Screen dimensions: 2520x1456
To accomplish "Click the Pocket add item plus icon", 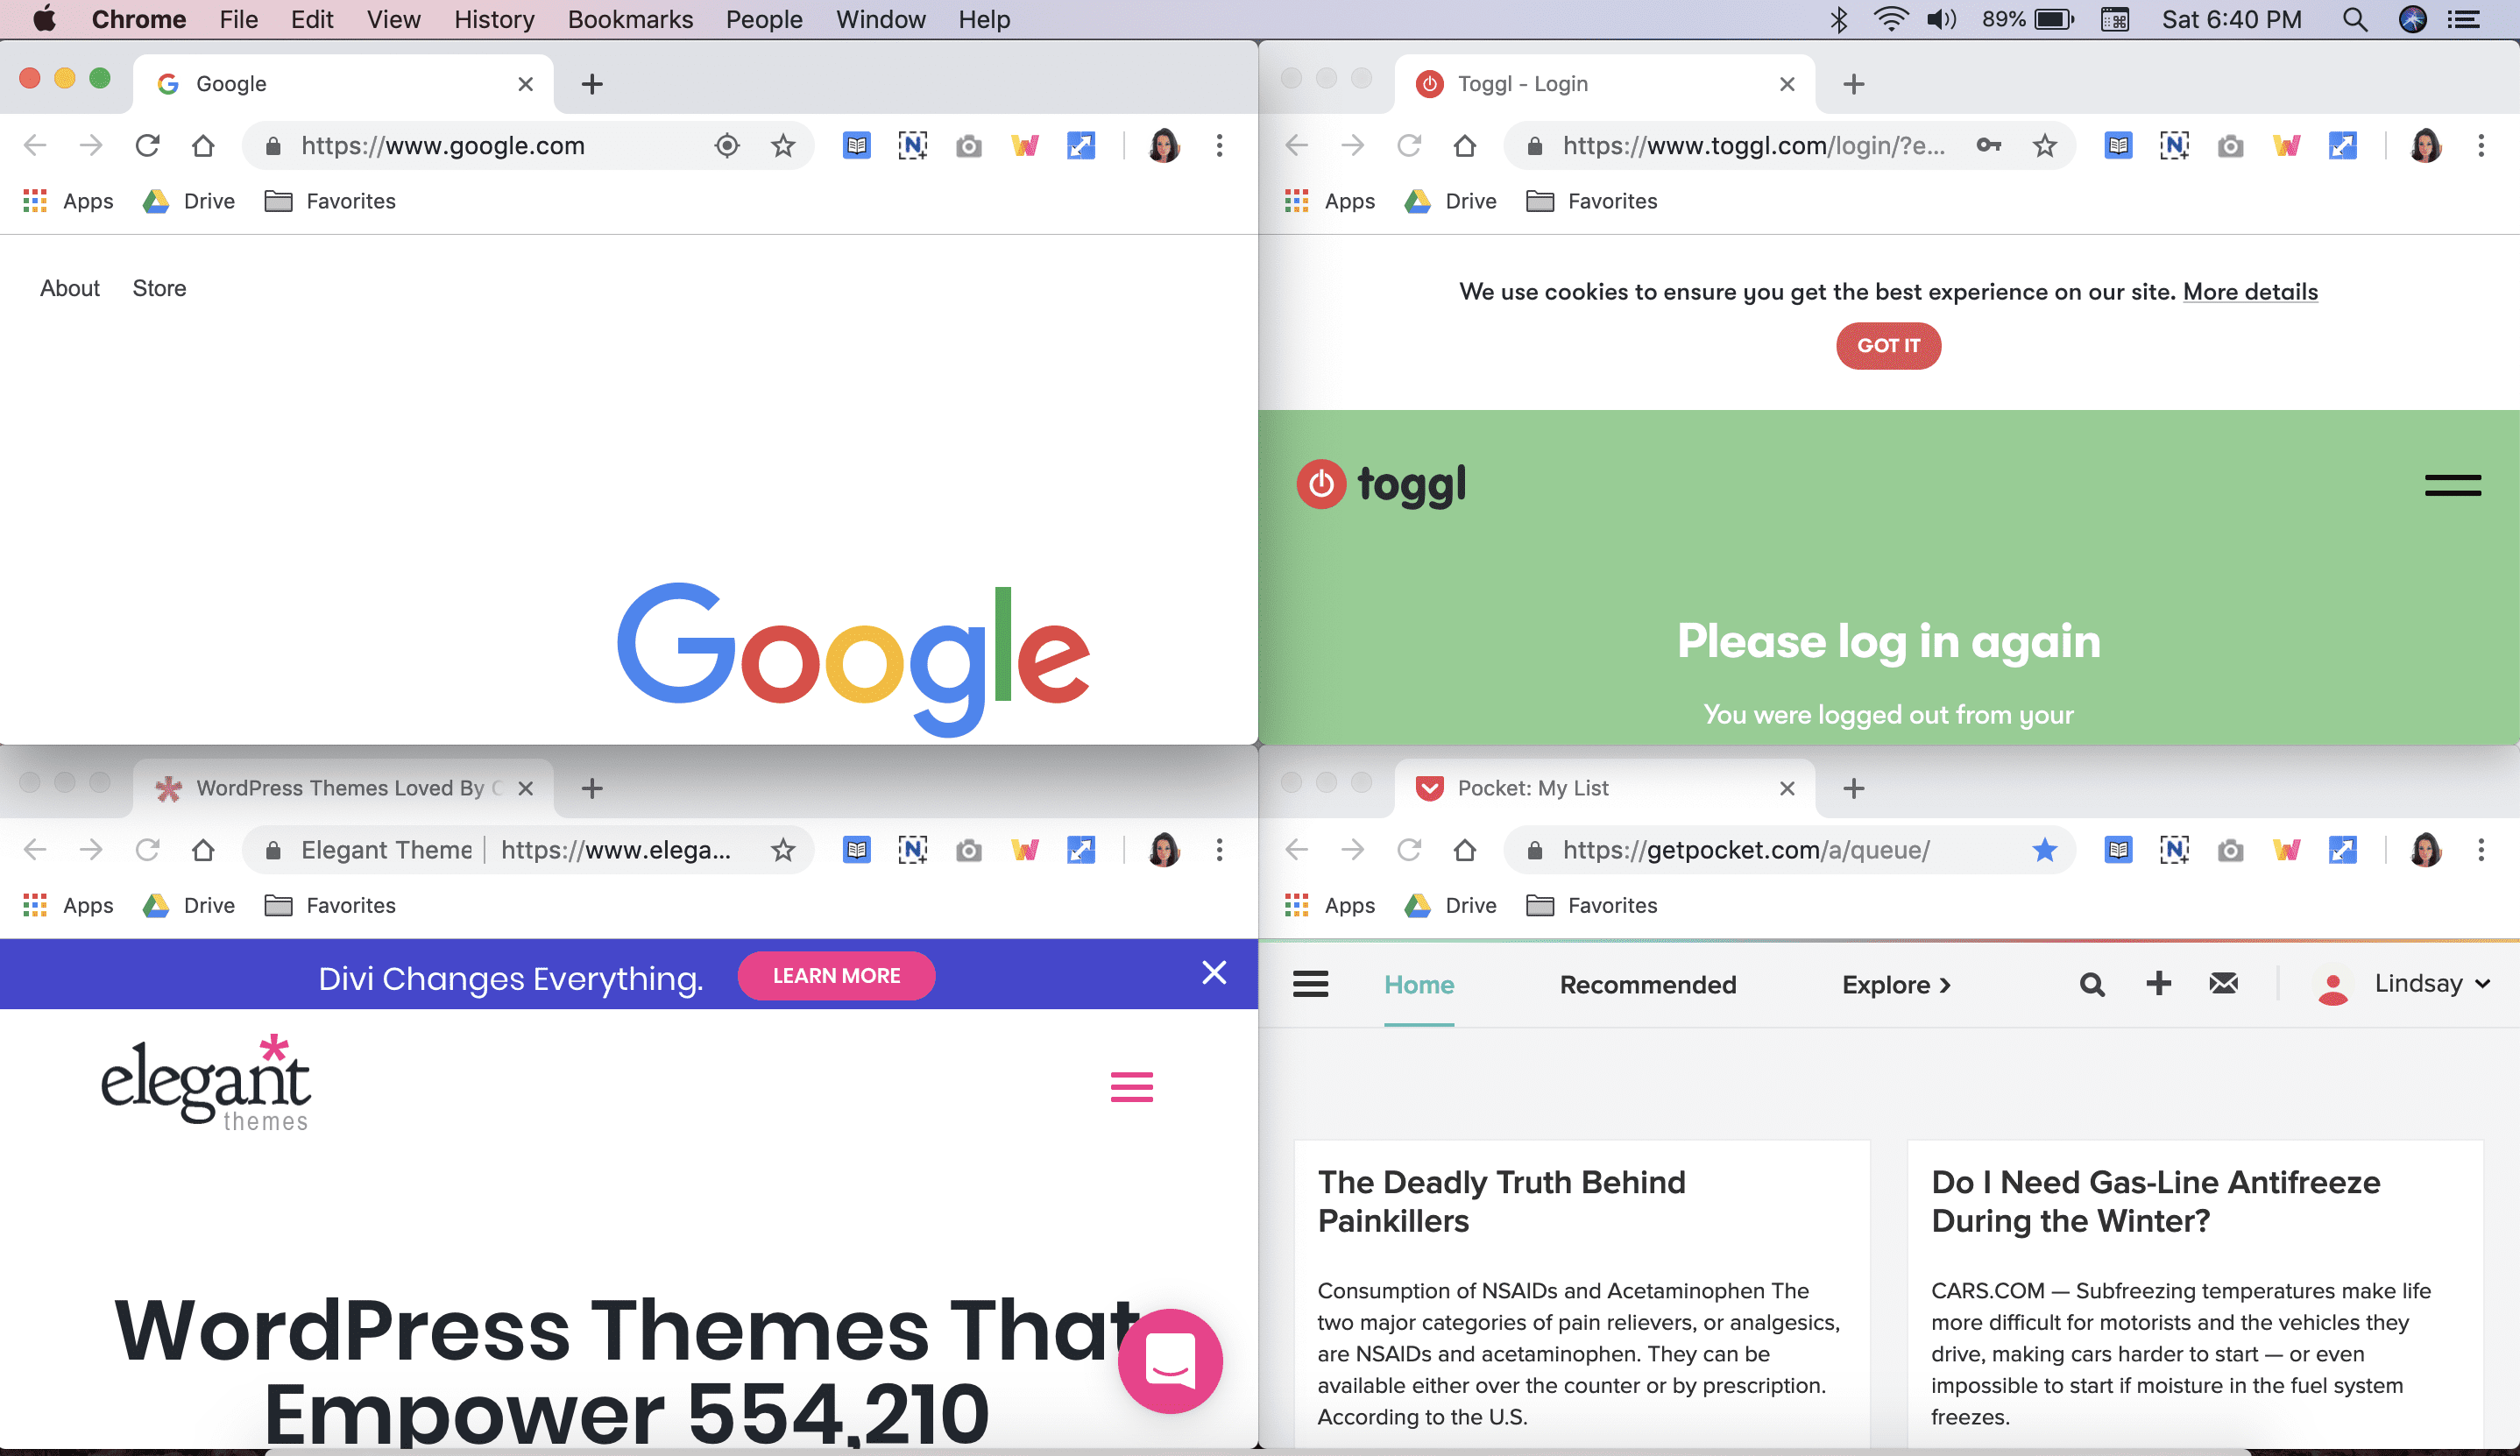I will click(2158, 985).
